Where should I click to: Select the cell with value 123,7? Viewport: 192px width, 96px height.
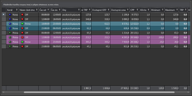pos(101,15)
